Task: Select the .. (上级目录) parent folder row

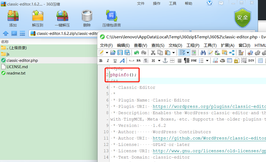Action: (x=48, y=48)
